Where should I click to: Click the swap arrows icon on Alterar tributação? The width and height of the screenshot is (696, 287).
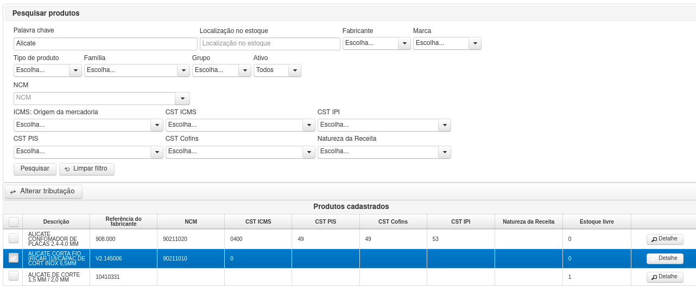(13, 192)
